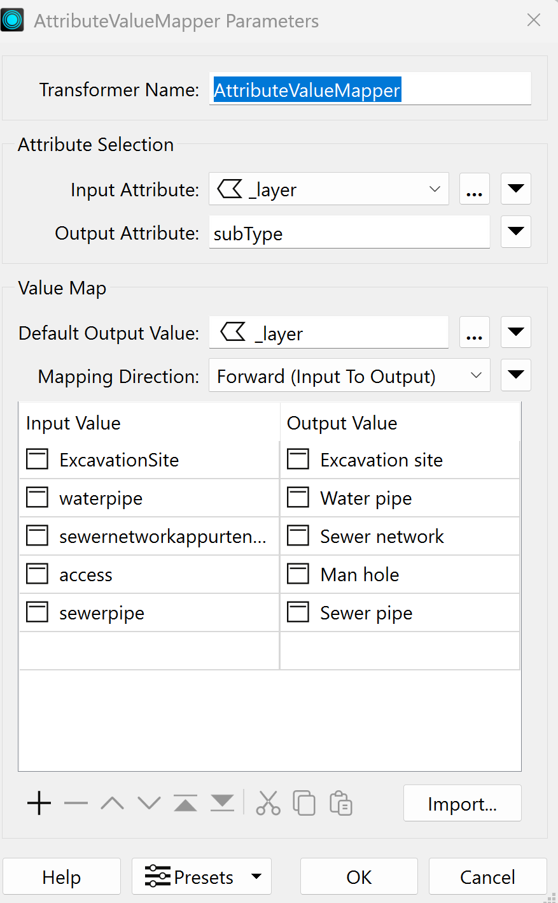Click the move row up arrow
Image resolution: width=558 pixels, height=903 pixels.
[113, 803]
